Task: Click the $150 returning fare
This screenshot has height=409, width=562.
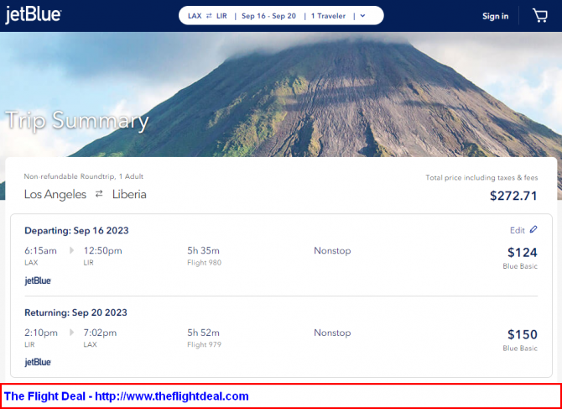Action: (x=523, y=334)
